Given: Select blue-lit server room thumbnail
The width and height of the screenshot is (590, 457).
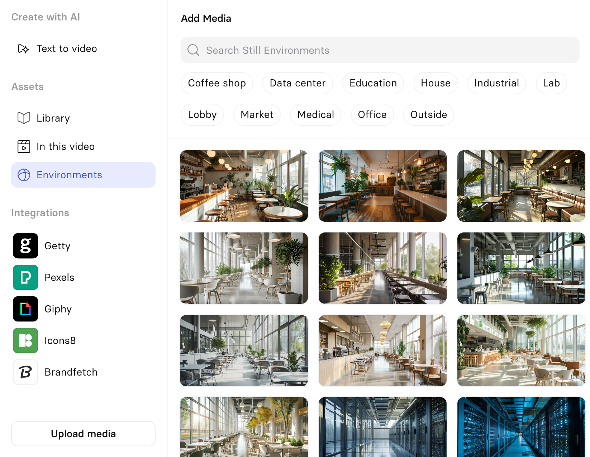Looking at the screenshot, I should pyautogui.click(x=521, y=427).
